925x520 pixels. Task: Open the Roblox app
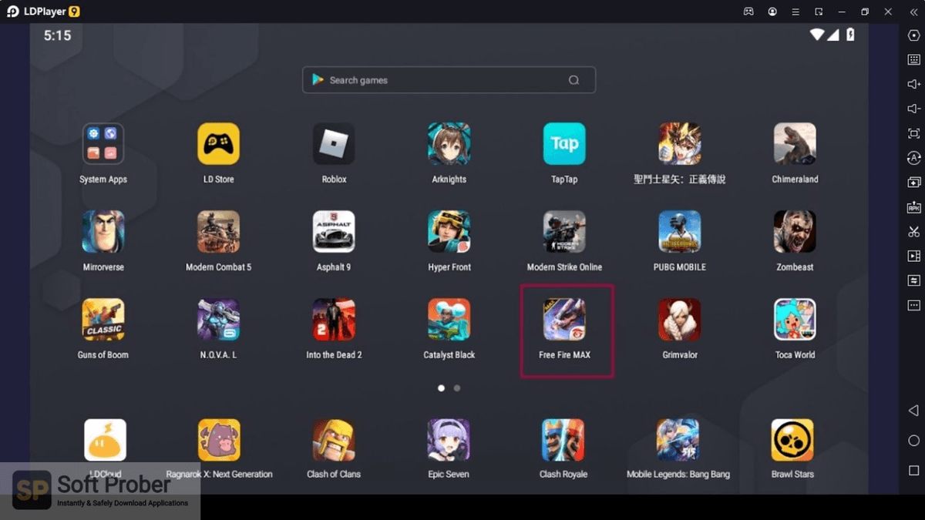[334, 144]
